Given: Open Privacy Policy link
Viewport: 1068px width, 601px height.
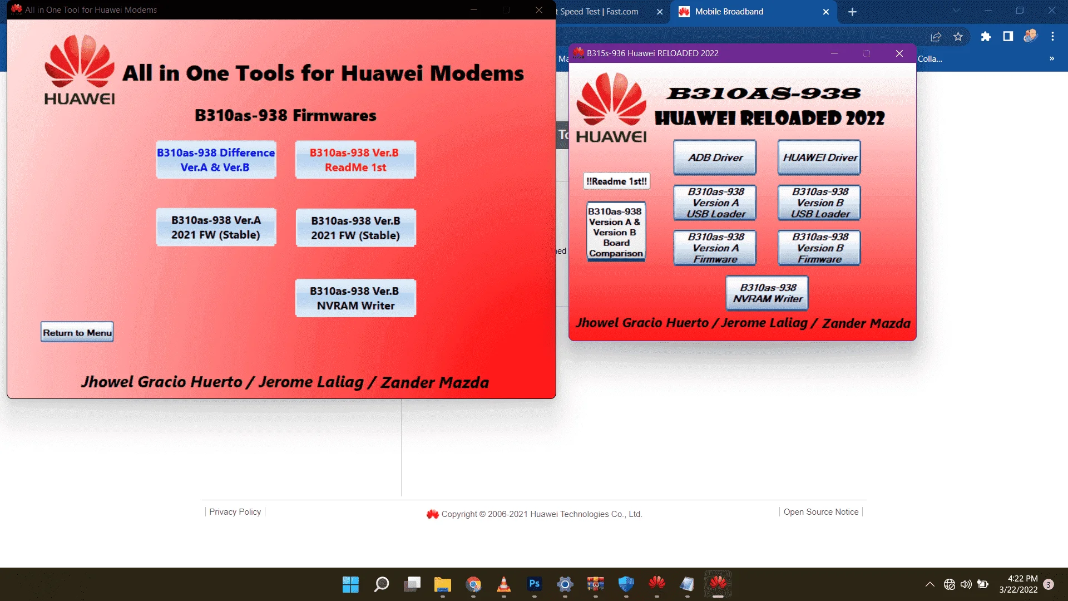Looking at the screenshot, I should click(235, 512).
